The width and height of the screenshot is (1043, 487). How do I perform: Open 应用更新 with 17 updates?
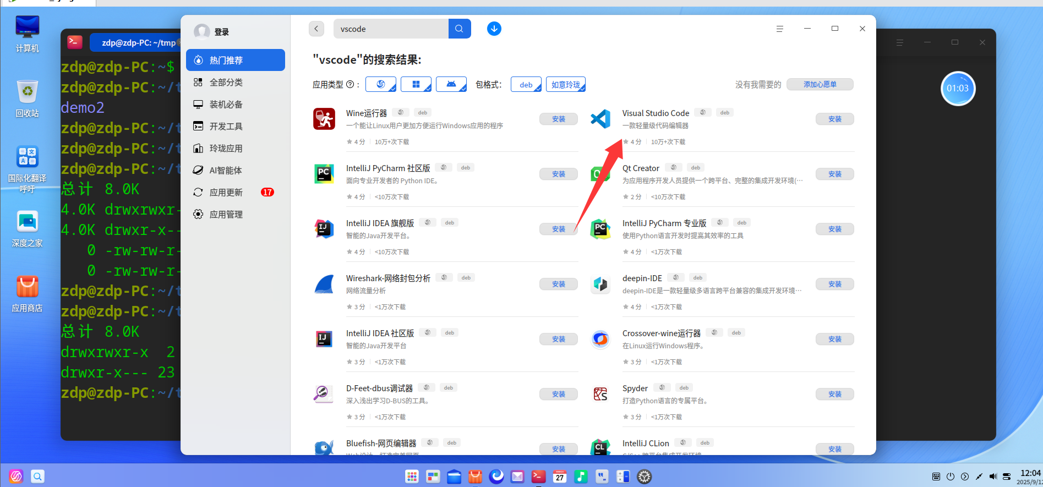click(236, 192)
